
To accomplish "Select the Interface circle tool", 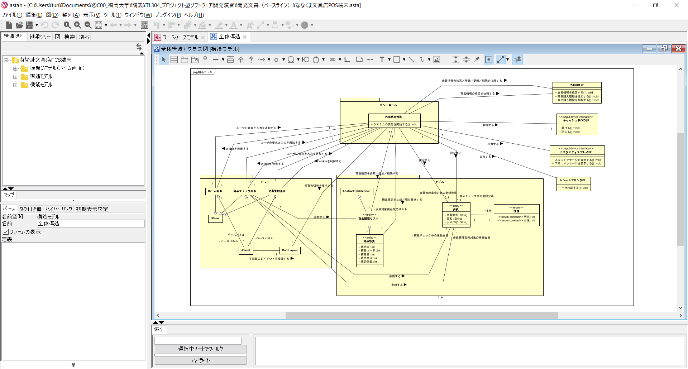I will (276, 59).
